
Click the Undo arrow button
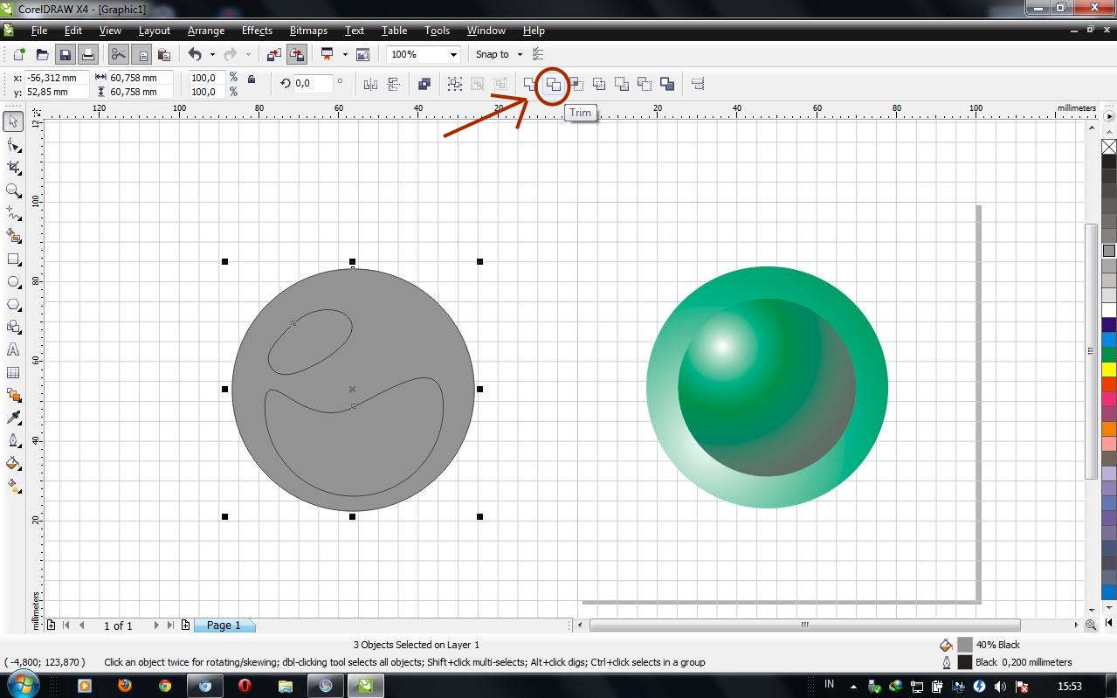[195, 54]
